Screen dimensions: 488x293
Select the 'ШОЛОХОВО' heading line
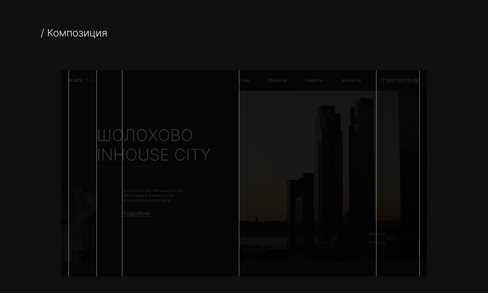tap(145, 135)
